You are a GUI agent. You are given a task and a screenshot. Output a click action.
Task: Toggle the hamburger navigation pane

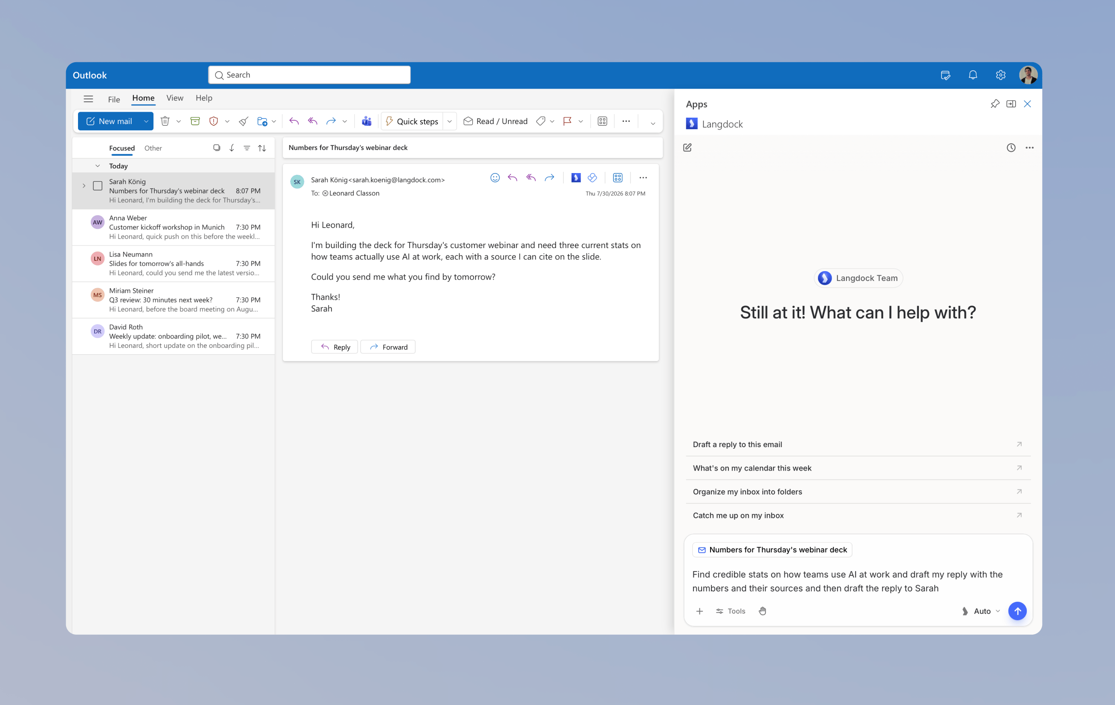coord(88,99)
